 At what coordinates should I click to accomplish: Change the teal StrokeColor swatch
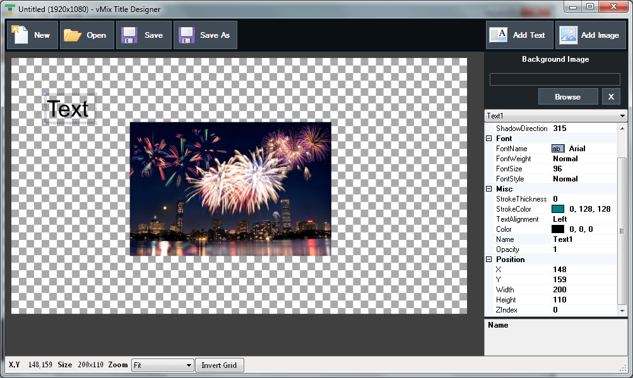click(x=558, y=209)
